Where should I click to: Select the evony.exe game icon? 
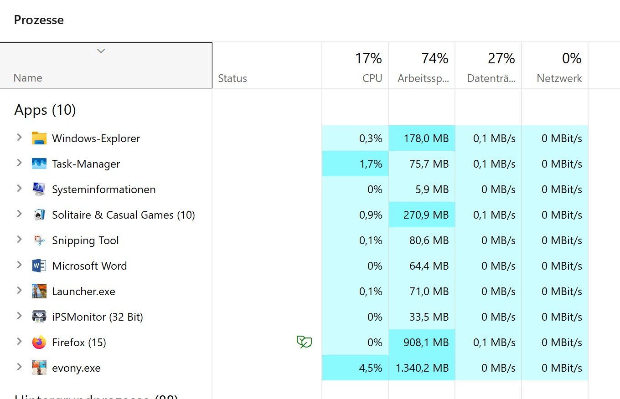39,368
